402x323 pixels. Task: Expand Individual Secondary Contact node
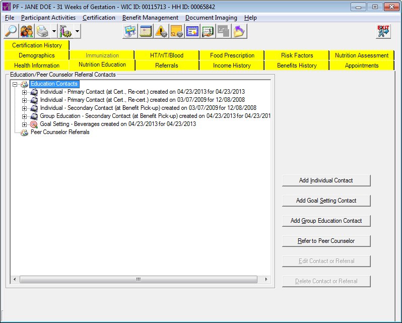tap(24, 108)
